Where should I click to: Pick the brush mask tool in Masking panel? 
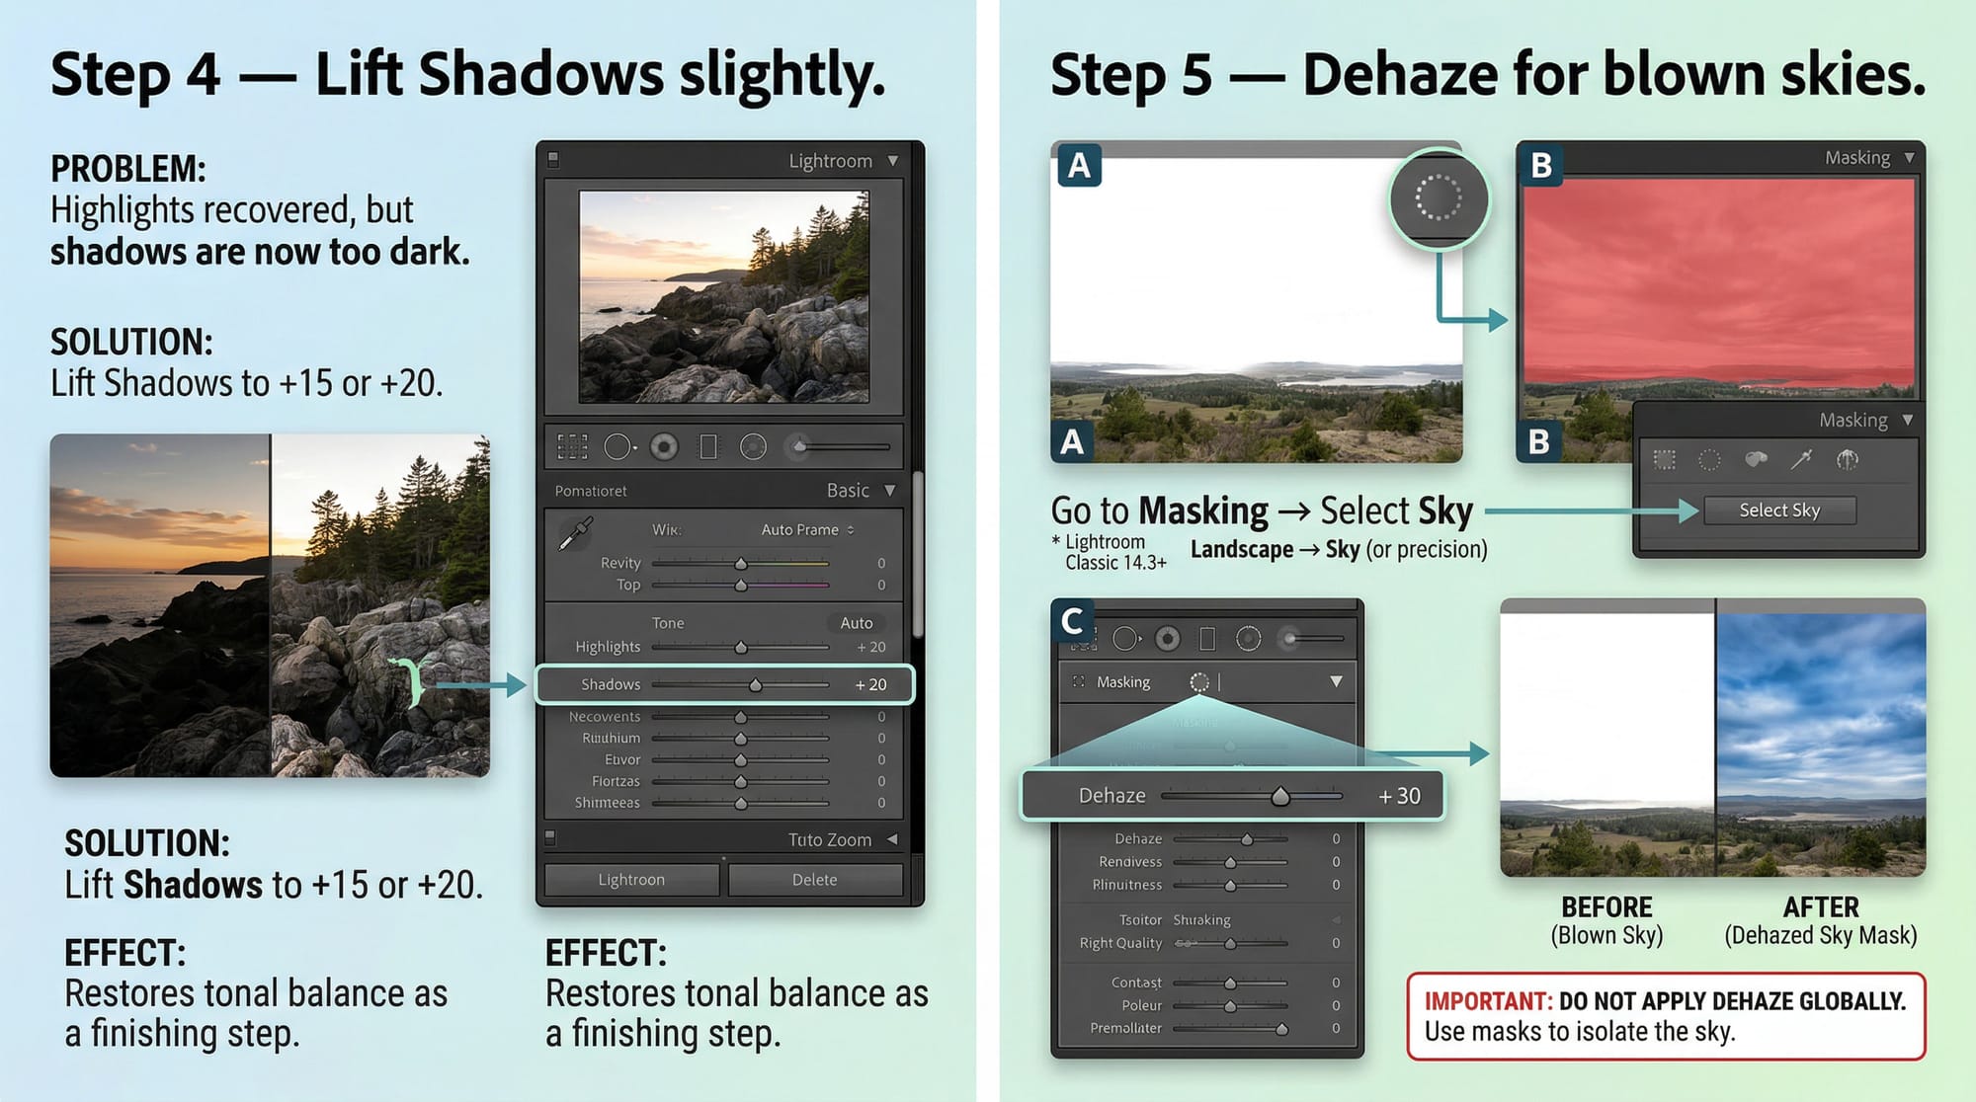coord(1801,459)
